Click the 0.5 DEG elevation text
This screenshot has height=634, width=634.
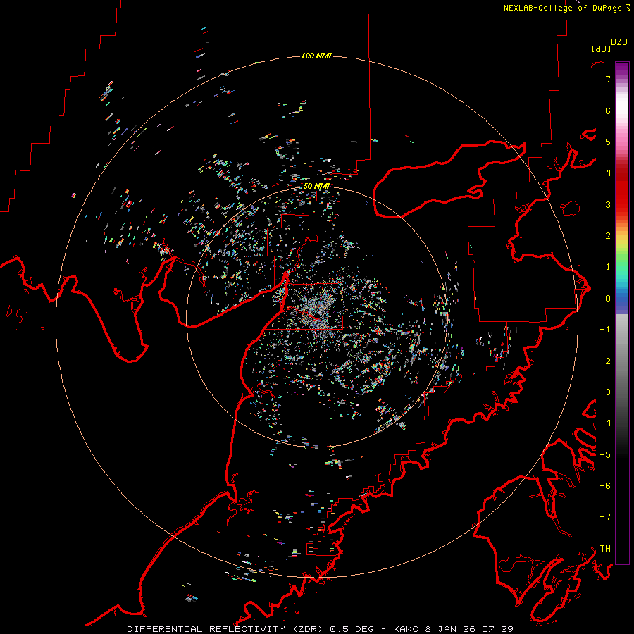[352, 629]
